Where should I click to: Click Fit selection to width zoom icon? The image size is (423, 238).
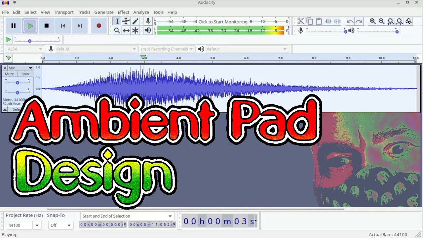(x=391, y=21)
